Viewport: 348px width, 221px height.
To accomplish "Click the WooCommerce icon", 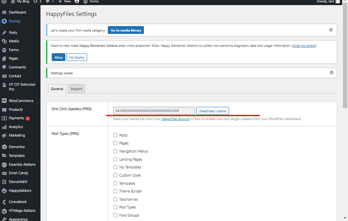I will point(4,101).
